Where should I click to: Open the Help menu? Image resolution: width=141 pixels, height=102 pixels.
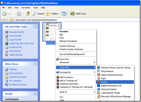tap(43, 8)
